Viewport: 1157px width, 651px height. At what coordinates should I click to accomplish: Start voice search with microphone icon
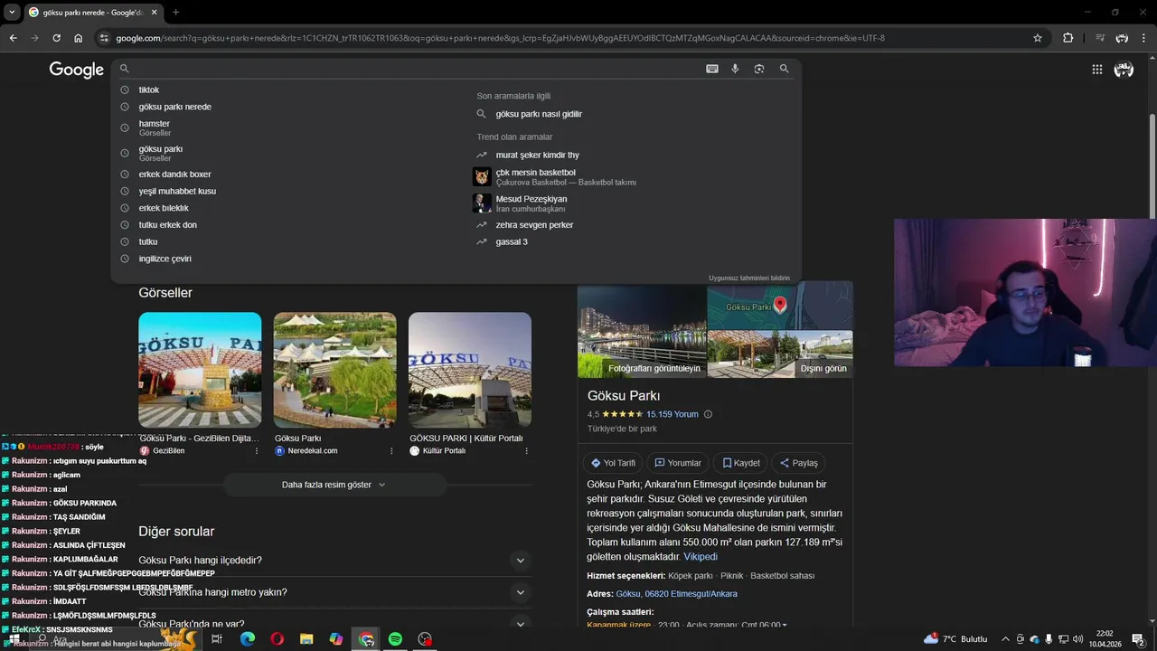[x=735, y=69]
